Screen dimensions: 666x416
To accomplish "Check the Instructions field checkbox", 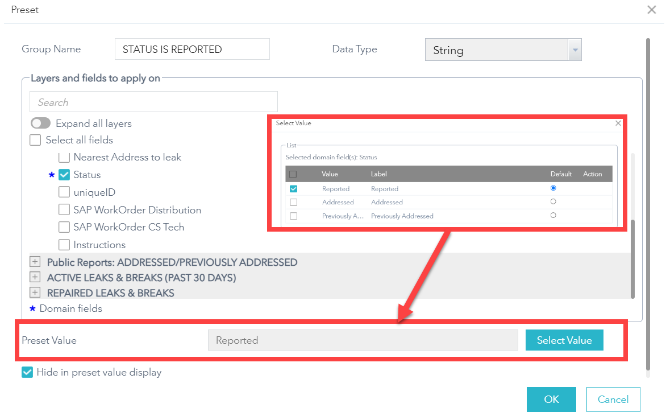I will pos(64,245).
